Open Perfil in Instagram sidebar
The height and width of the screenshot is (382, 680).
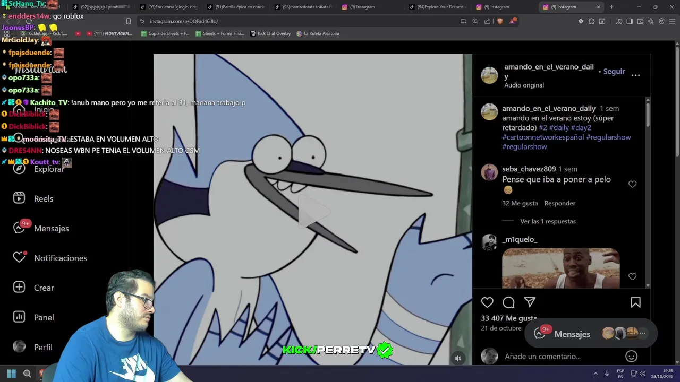(x=32, y=347)
